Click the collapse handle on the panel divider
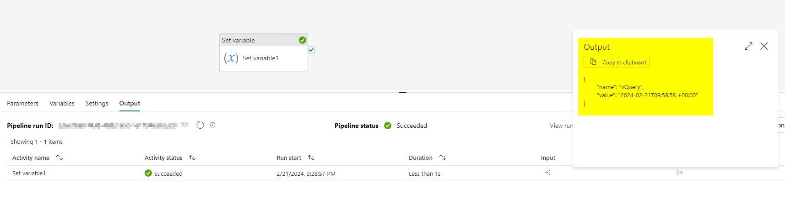Viewport: 785px width, 205px height. tap(403, 92)
